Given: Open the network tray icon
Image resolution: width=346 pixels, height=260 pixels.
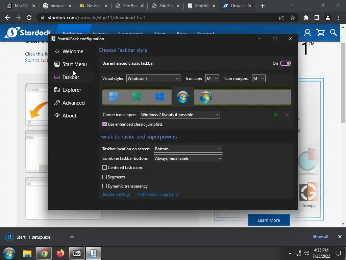Looking at the screenshot, I should pyautogui.click(x=298, y=253).
